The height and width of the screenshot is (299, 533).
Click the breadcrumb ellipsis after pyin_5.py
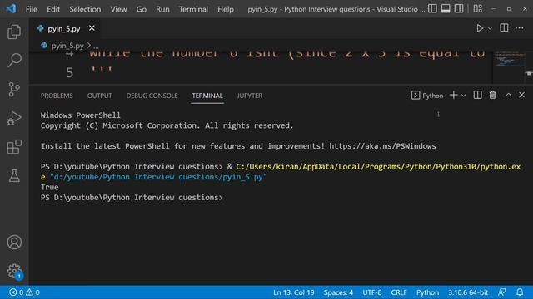click(97, 46)
